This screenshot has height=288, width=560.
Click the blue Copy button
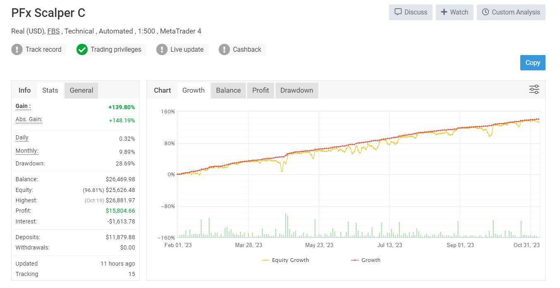532,62
